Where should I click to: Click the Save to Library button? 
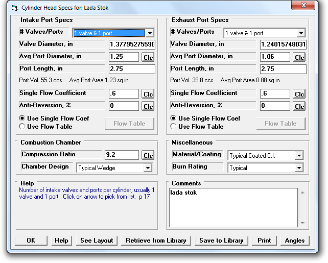click(222, 241)
